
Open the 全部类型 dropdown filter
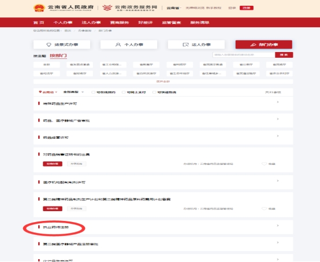click(x=73, y=92)
